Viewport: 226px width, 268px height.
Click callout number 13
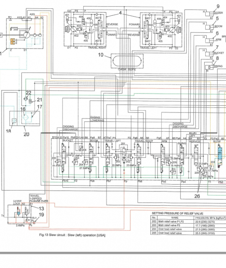41,208
